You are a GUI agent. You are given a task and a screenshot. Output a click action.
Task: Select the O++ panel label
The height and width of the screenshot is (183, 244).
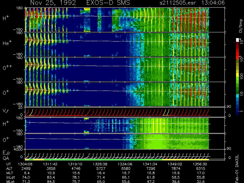7,67
